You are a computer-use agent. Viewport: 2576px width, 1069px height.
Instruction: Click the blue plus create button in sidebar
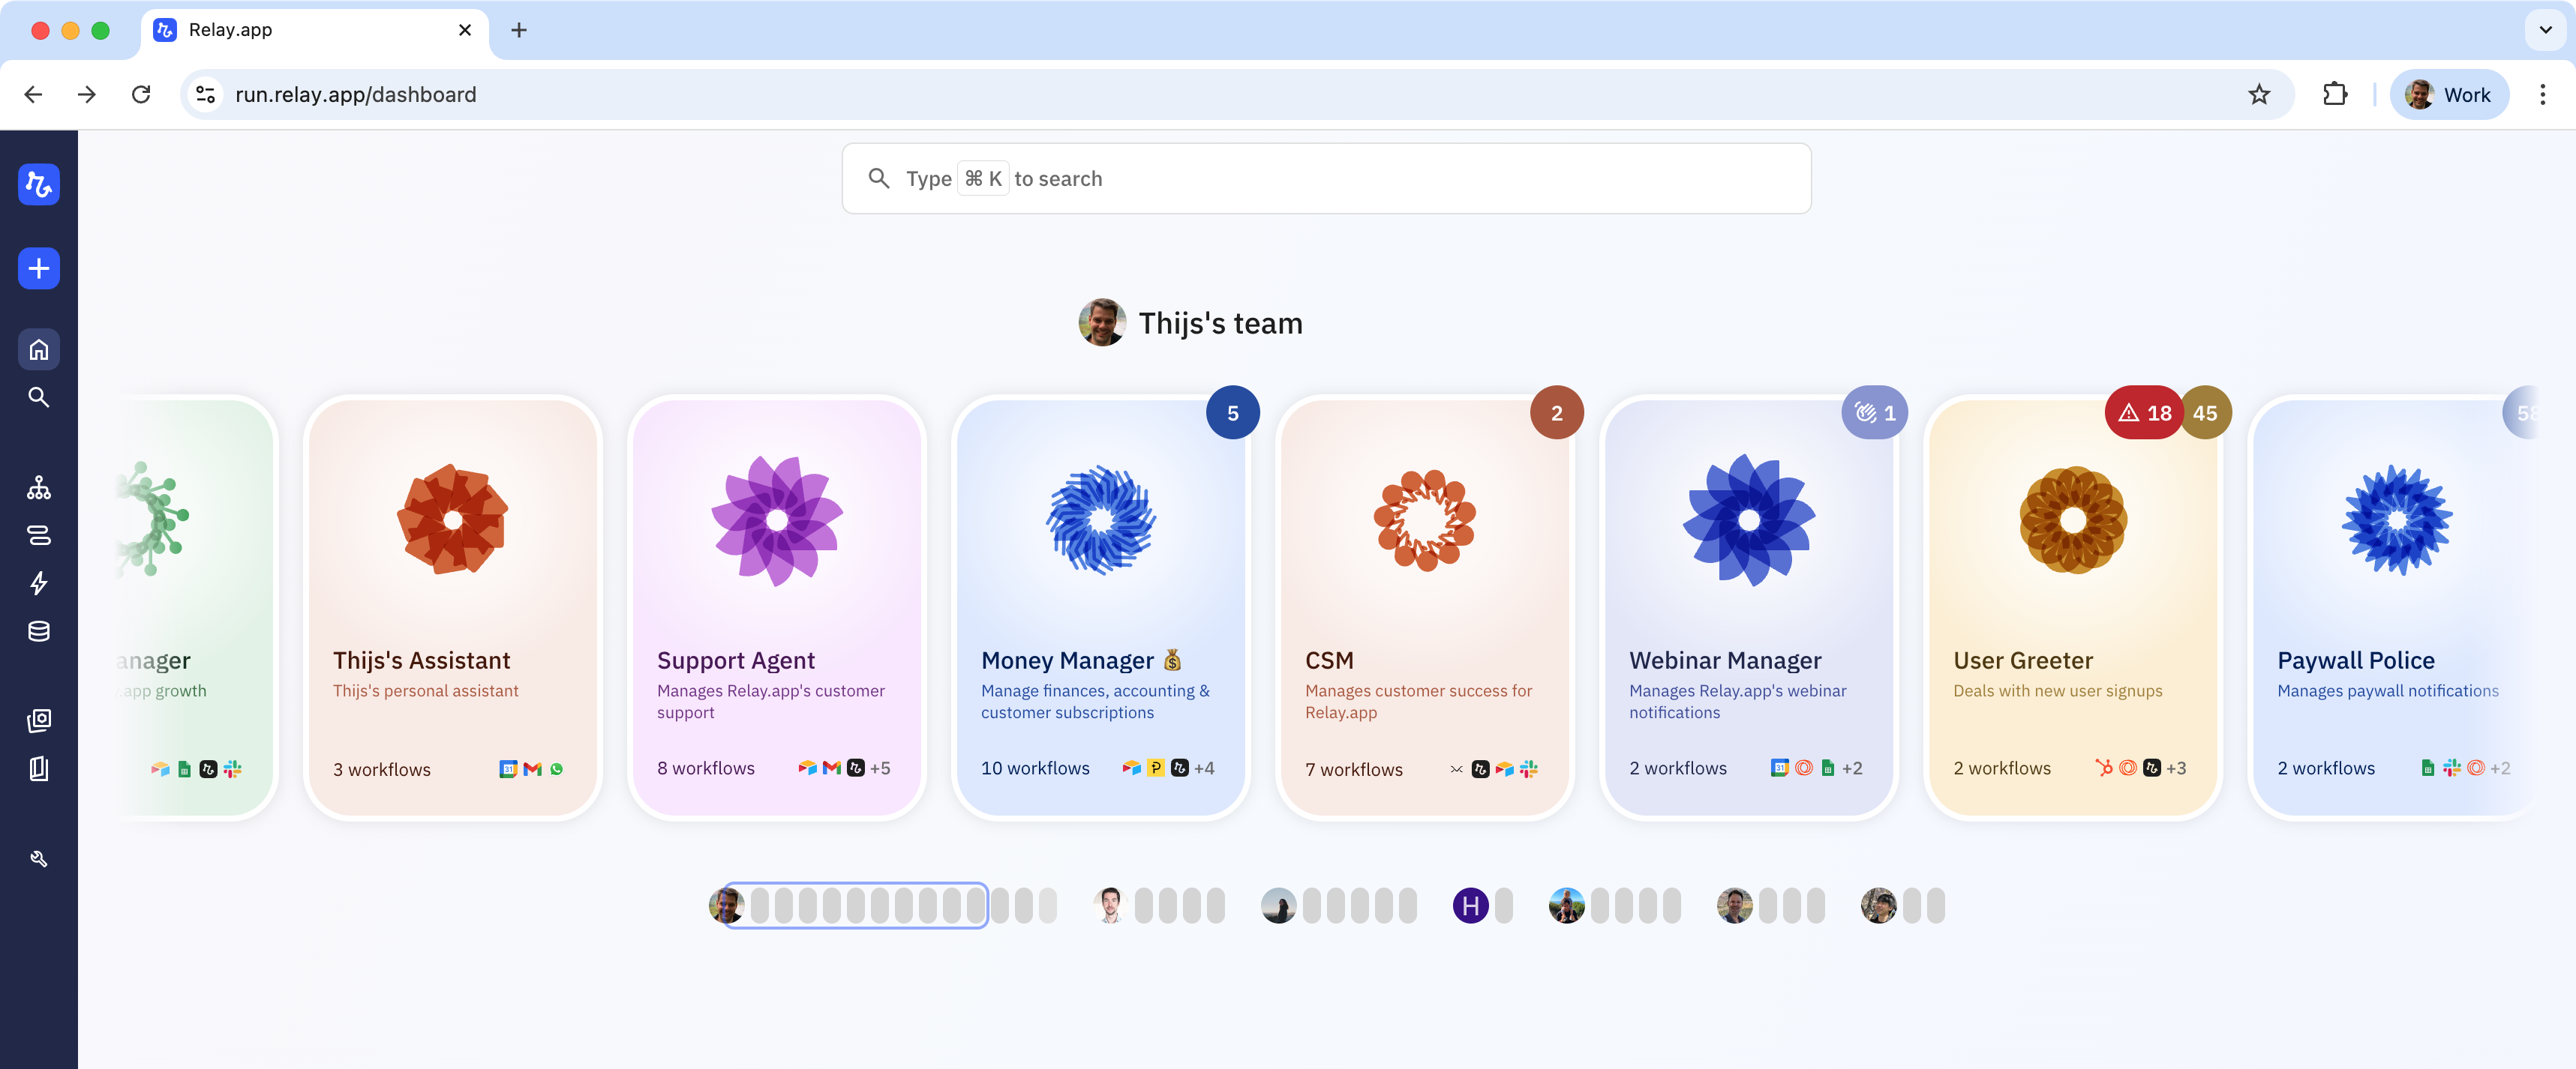tap(38, 268)
